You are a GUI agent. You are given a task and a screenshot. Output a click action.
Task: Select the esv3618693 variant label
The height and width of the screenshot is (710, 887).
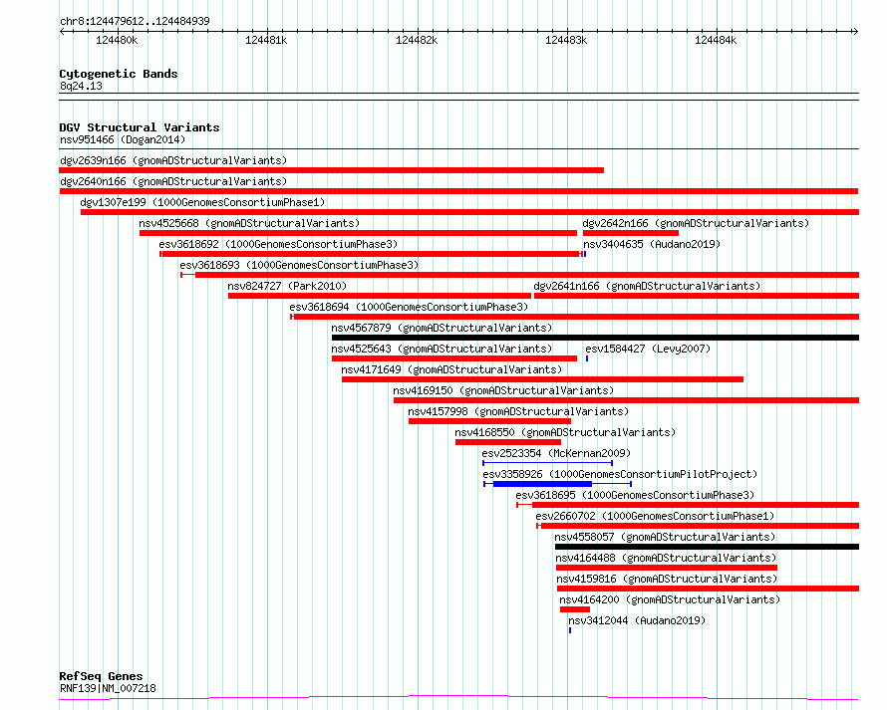click(x=299, y=265)
